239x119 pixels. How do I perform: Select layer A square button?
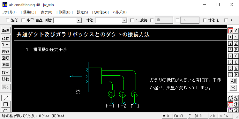(236, 43)
